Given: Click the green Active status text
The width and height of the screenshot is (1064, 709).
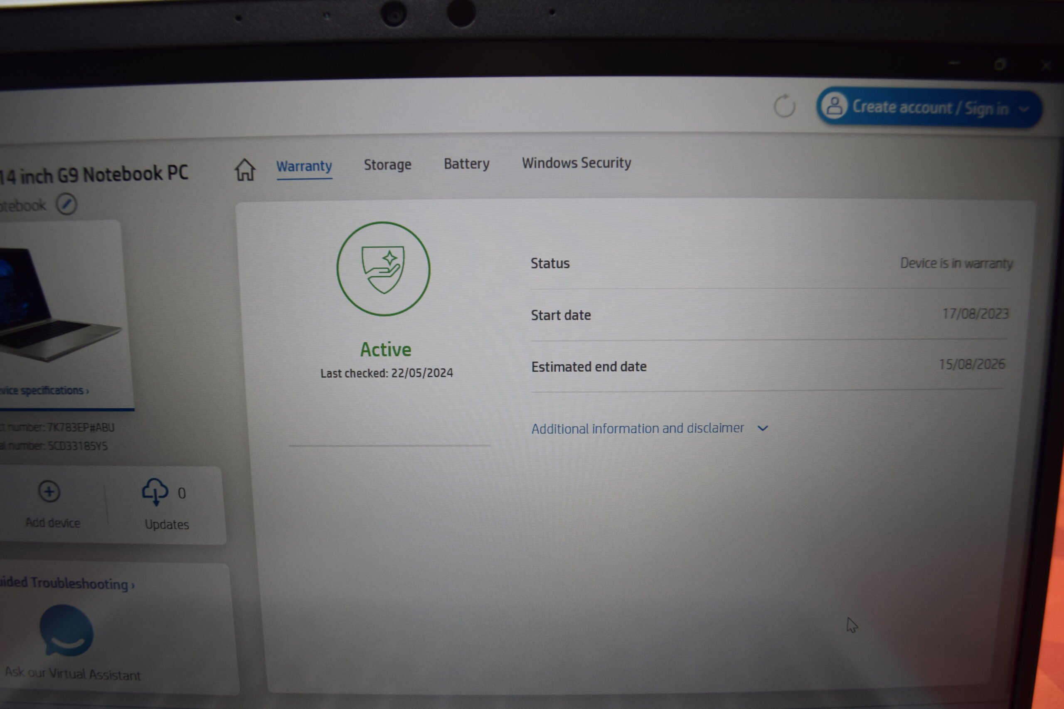Looking at the screenshot, I should tap(385, 350).
